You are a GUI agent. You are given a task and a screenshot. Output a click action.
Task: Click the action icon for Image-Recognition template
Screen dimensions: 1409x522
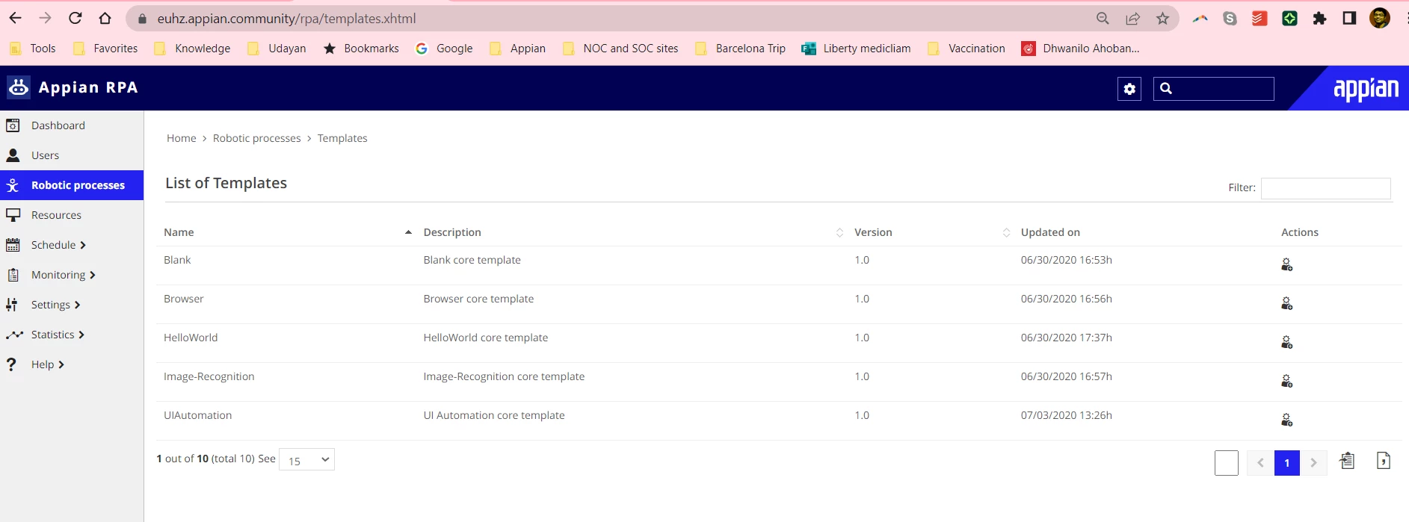[x=1287, y=381]
